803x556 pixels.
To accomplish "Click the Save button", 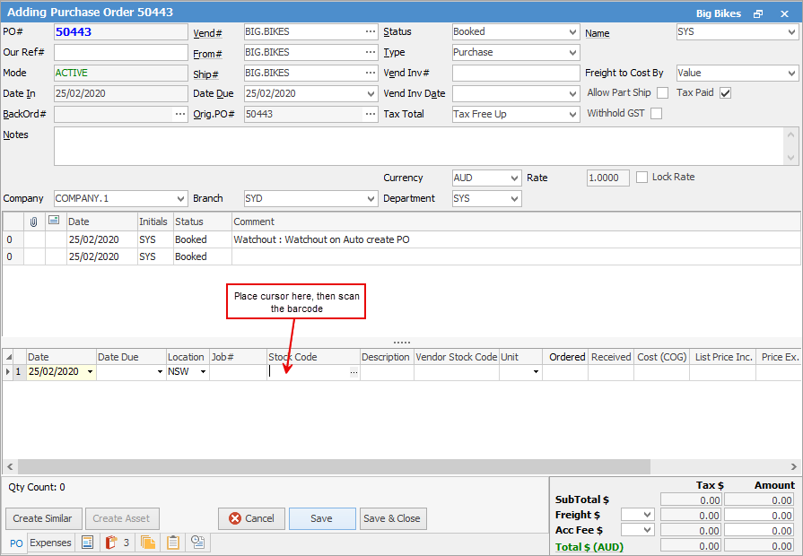I will 322,518.
